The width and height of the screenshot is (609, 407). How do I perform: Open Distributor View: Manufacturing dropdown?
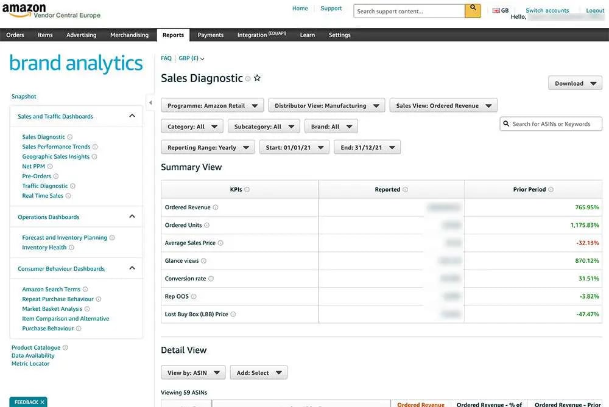pyautogui.click(x=326, y=105)
